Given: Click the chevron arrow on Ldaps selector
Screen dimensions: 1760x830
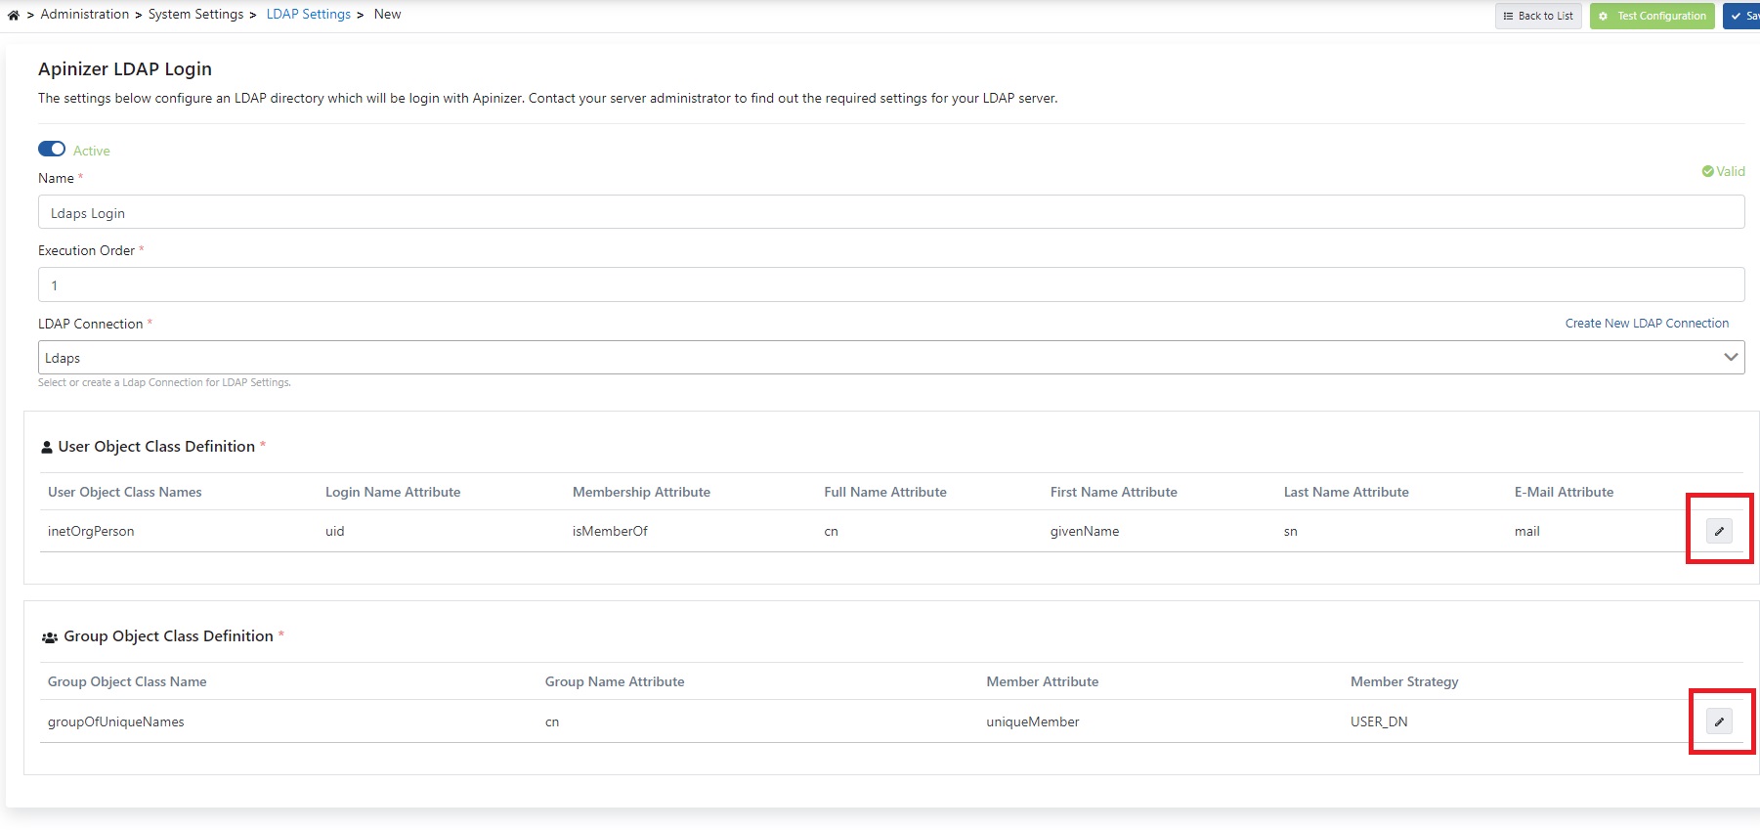Looking at the screenshot, I should [x=1731, y=357].
